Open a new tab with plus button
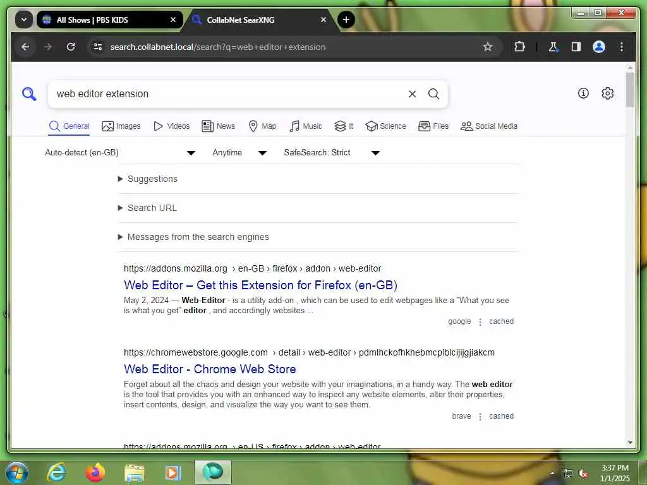 346,20
